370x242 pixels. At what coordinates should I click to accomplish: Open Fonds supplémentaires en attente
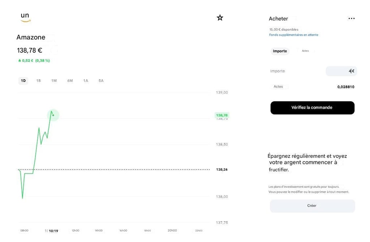293,34
